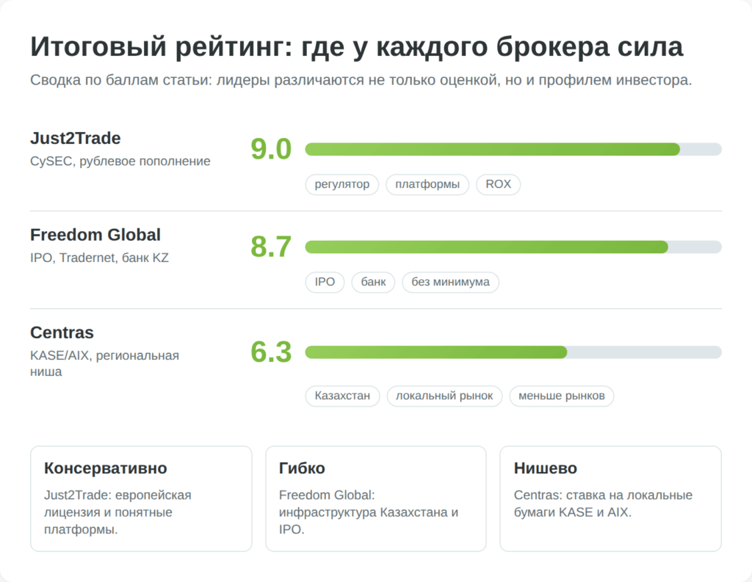Image resolution: width=752 pixels, height=582 pixels.
Task: Click the 'Centras: ставка на локальные' card description
Action: coord(603,503)
